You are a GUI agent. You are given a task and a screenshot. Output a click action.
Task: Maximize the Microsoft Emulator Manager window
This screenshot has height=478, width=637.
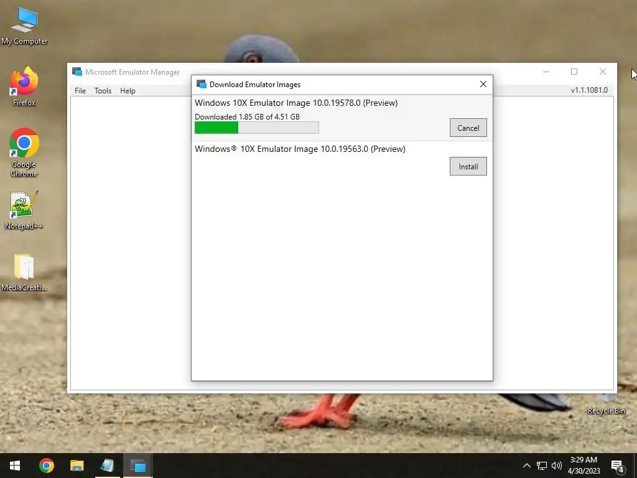point(574,72)
